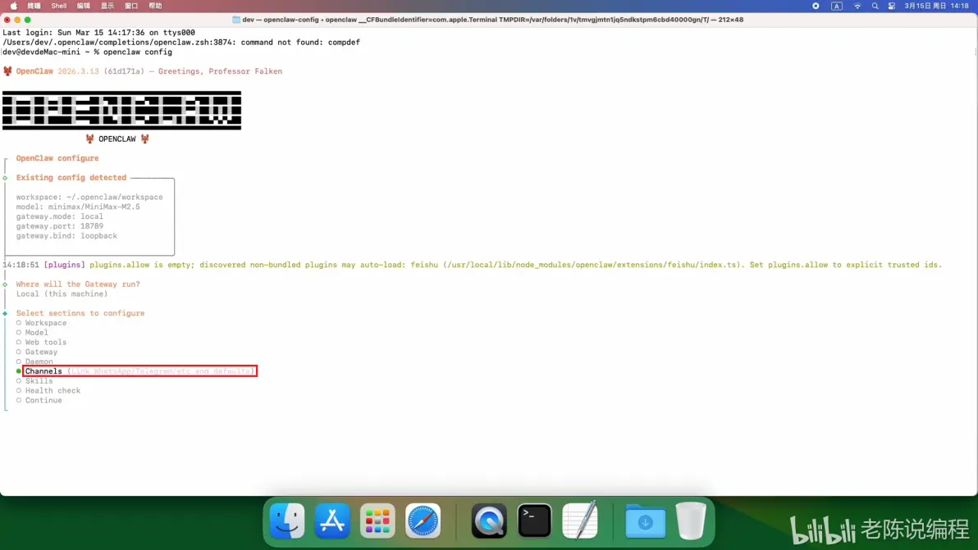Viewport: 978px width, 550px height.
Task: Click the 'workspace: ~/.openclaw/workspace' line
Action: click(x=89, y=197)
